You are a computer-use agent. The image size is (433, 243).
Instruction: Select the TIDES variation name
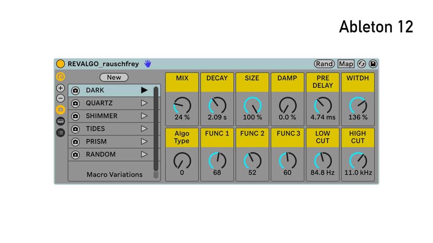point(95,129)
